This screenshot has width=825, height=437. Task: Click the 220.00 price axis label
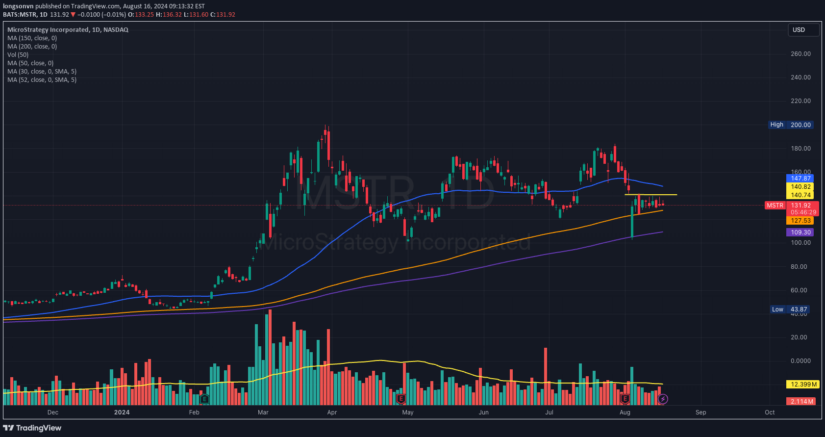point(800,101)
